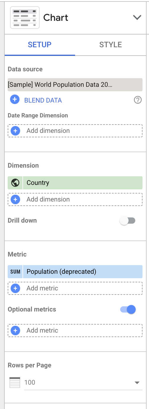
Task: Click the plus icon below the Country dimension
Action: click(15, 199)
